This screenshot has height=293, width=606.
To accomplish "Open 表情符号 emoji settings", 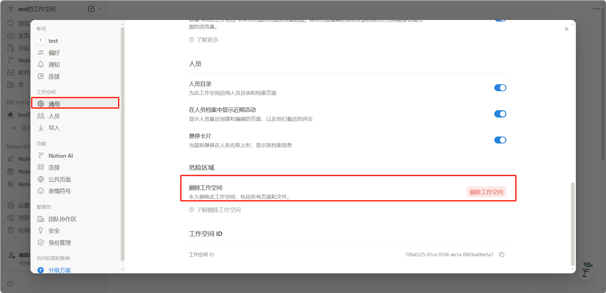I will (59, 191).
